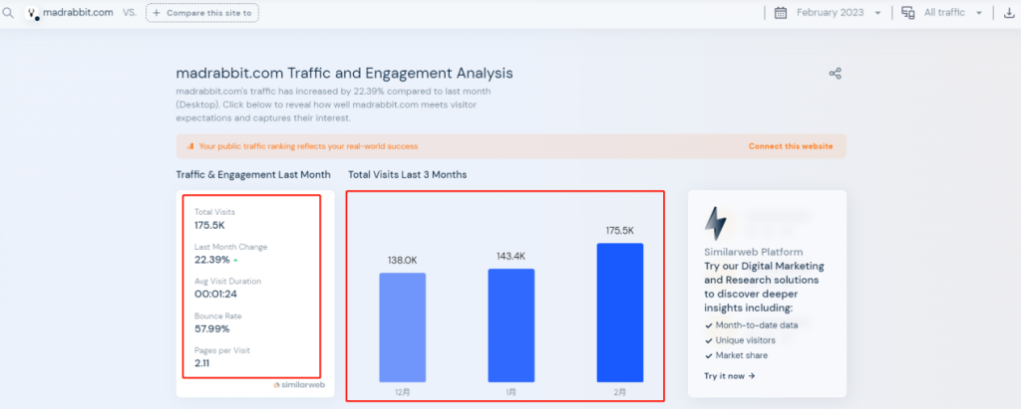
Task: Click the 12月 axis label
Action: [x=403, y=393]
